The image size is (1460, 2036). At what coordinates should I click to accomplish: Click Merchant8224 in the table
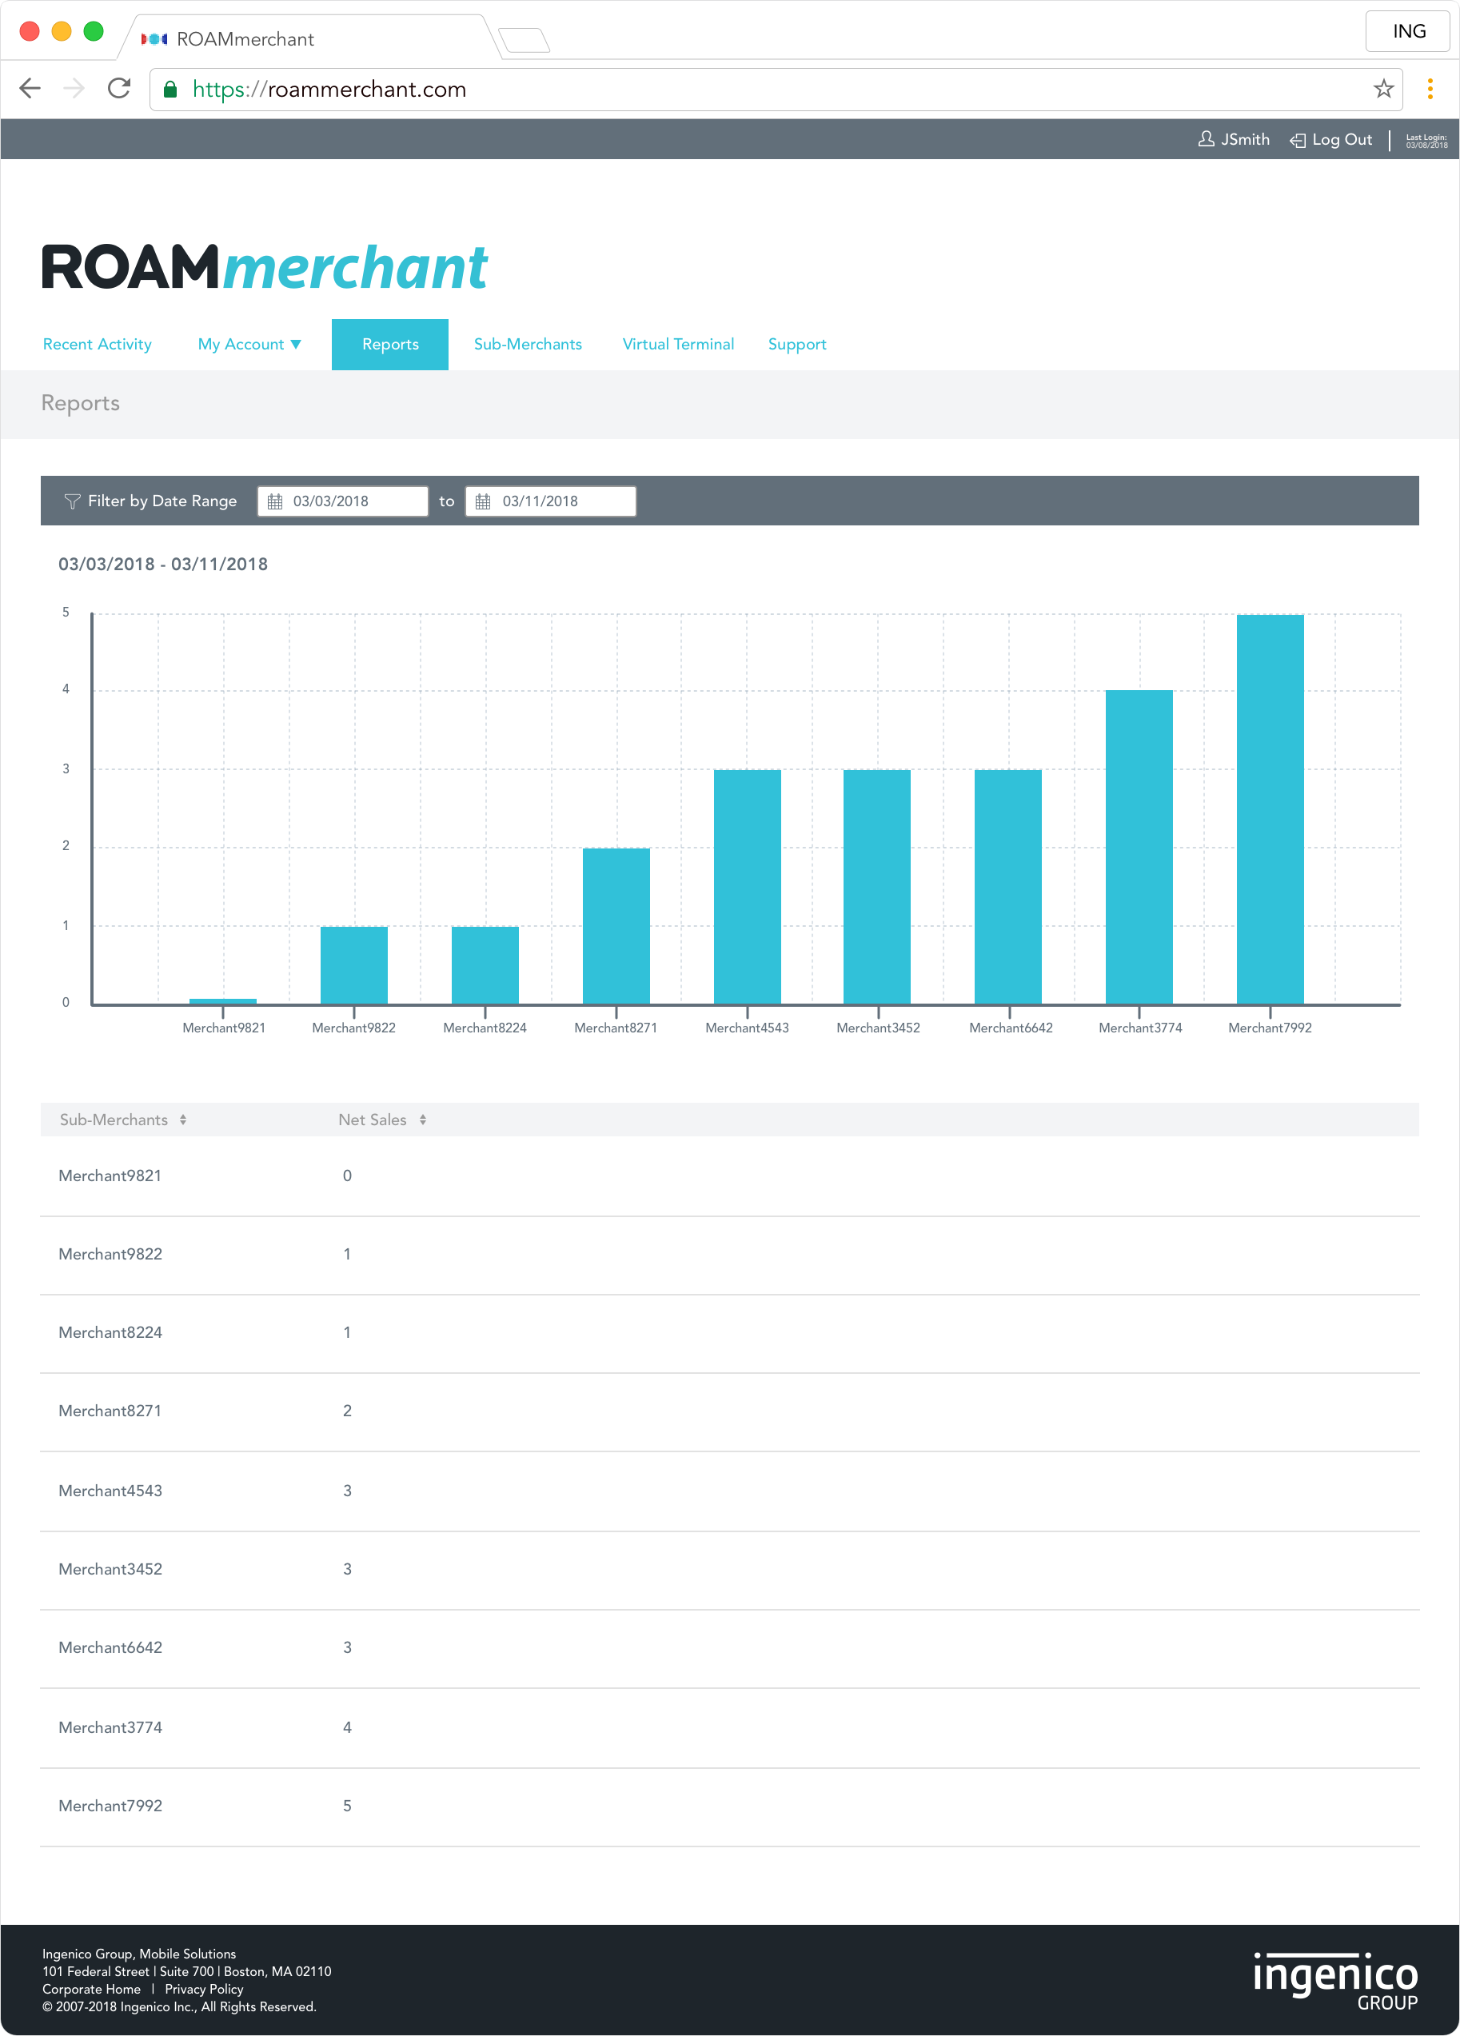click(x=110, y=1332)
